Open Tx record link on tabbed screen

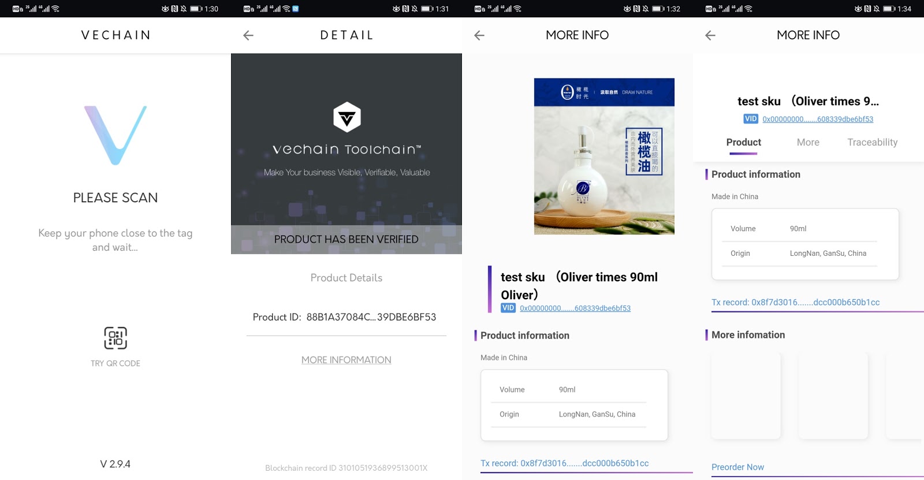(x=795, y=302)
